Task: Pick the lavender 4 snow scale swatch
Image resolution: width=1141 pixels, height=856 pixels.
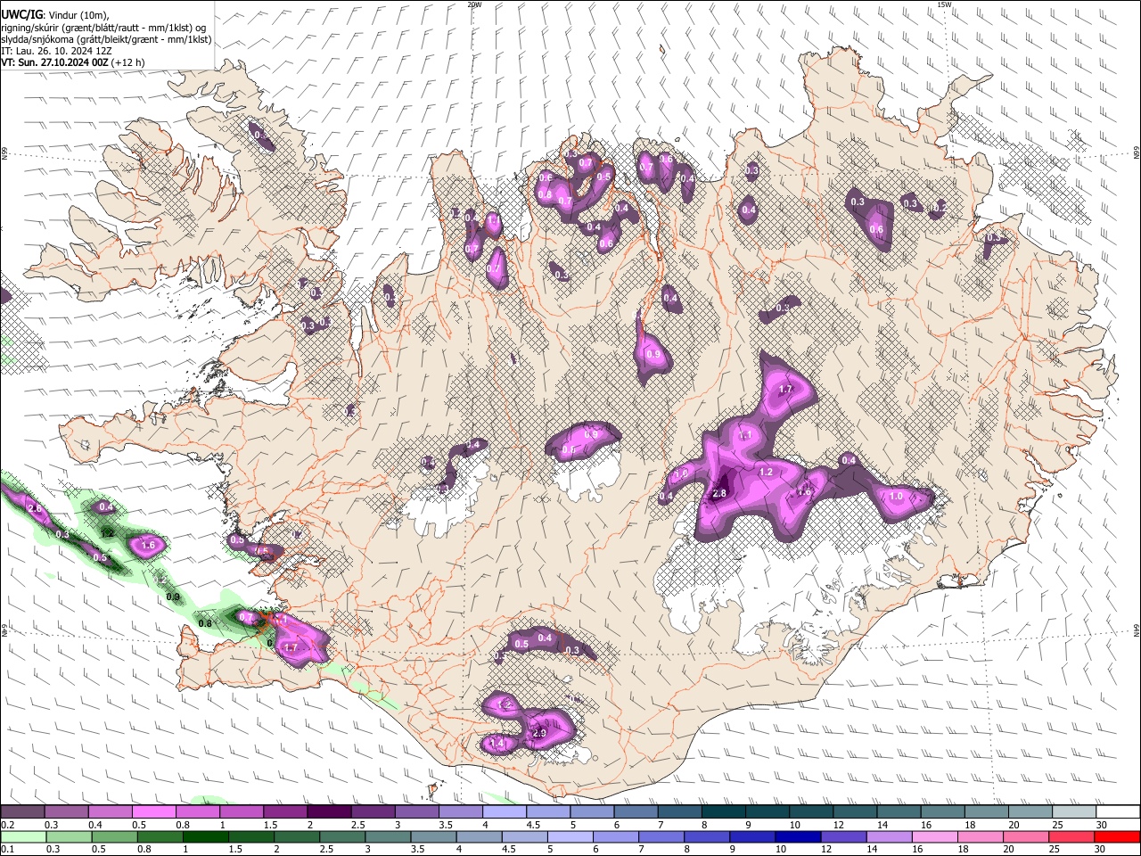Action: coord(505,812)
